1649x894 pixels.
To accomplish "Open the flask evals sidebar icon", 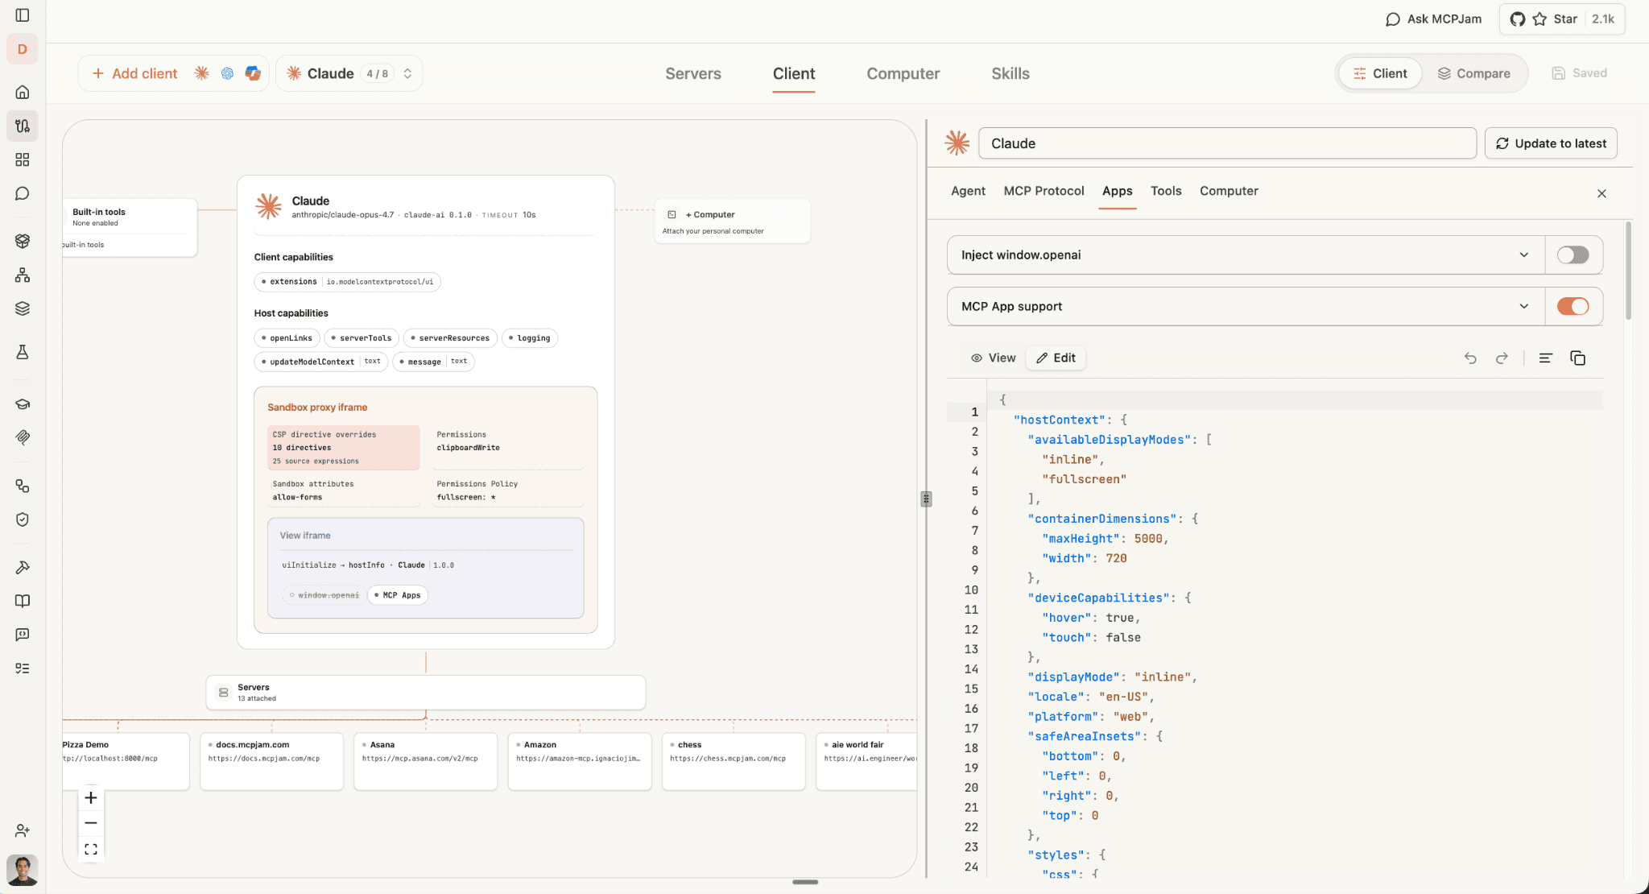I will (23, 352).
